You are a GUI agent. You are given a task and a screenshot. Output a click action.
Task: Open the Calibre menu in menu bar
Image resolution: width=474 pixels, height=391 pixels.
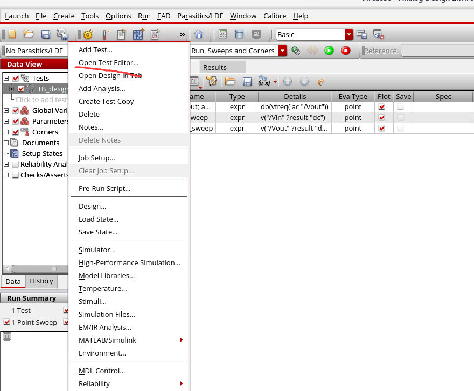tap(275, 16)
